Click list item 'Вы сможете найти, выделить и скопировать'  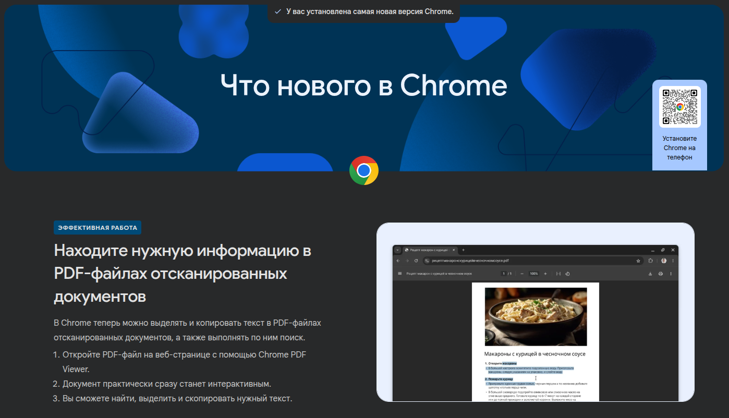[177, 399]
